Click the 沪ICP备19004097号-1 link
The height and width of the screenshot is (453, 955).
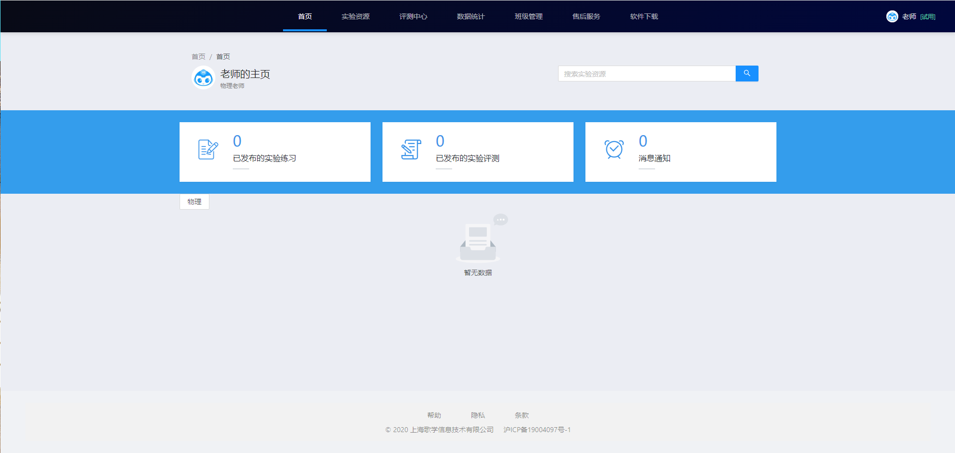click(x=537, y=430)
